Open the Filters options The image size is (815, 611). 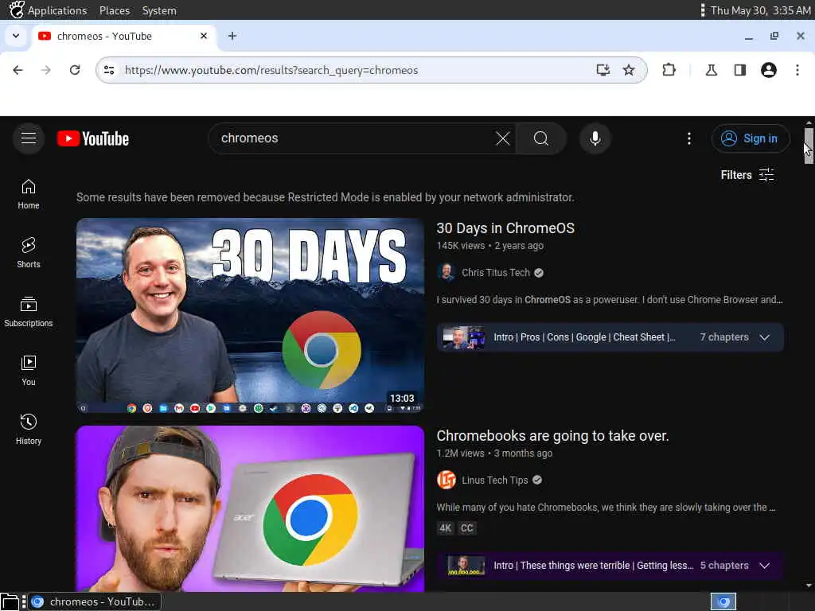pos(747,175)
